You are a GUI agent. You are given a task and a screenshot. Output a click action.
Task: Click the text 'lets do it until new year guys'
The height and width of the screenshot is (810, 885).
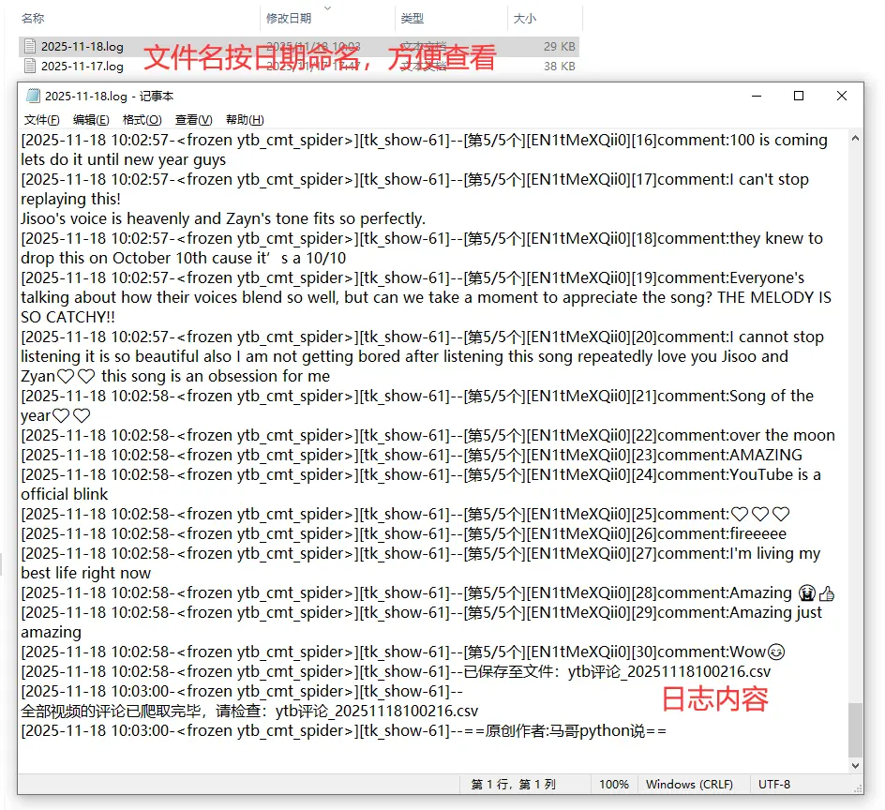click(x=123, y=159)
